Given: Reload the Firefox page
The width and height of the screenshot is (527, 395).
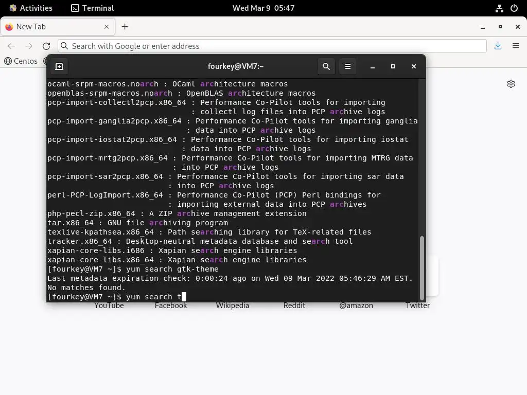Looking at the screenshot, I should tap(46, 46).
